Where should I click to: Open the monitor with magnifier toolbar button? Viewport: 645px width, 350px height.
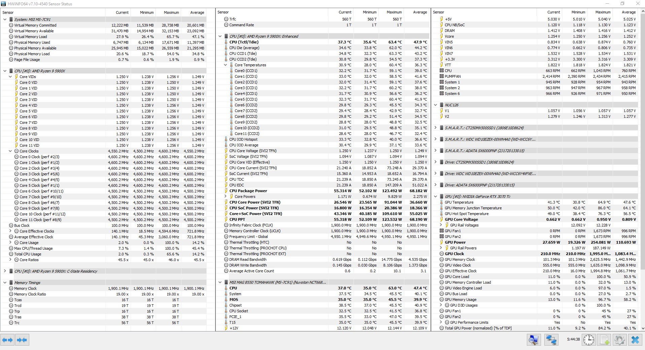534,340
